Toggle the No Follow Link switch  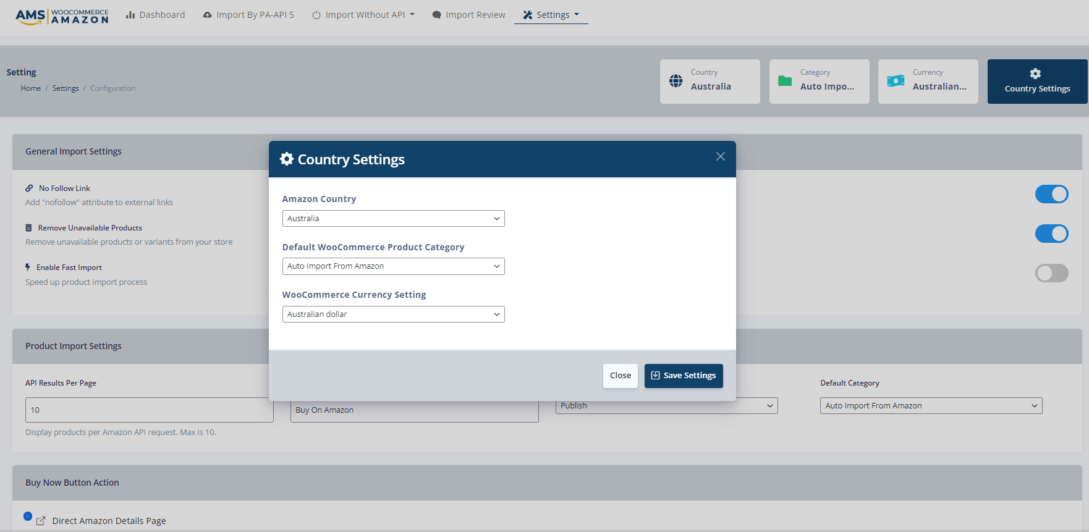point(1052,194)
